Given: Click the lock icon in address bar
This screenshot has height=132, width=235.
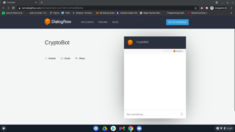Looking at the screenshot, I should point(19,8).
